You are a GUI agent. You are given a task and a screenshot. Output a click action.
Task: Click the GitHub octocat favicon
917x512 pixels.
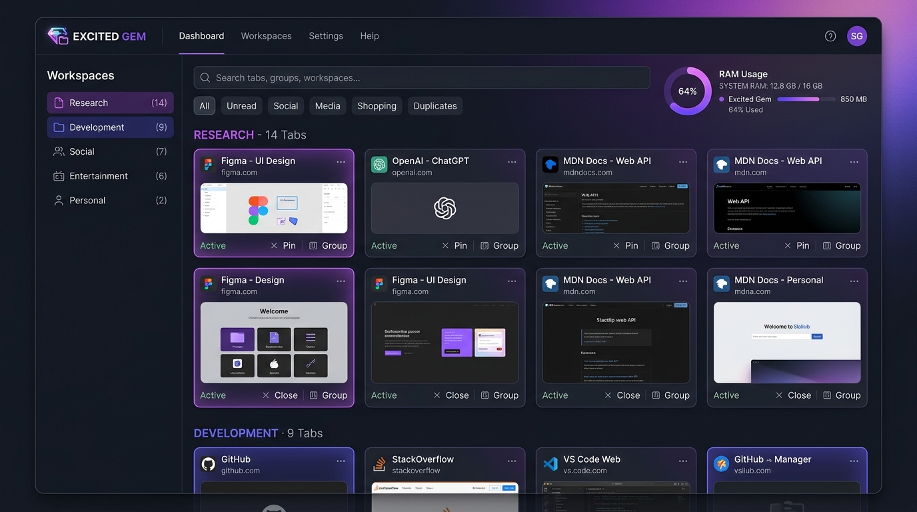(x=208, y=463)
